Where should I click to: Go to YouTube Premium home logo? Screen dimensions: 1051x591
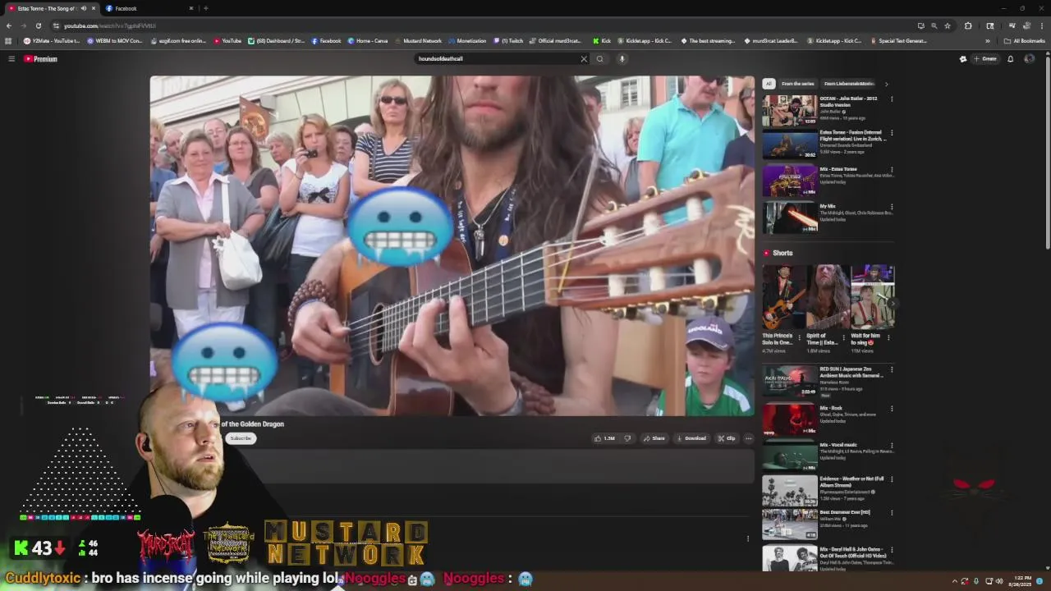coord(40,59)
